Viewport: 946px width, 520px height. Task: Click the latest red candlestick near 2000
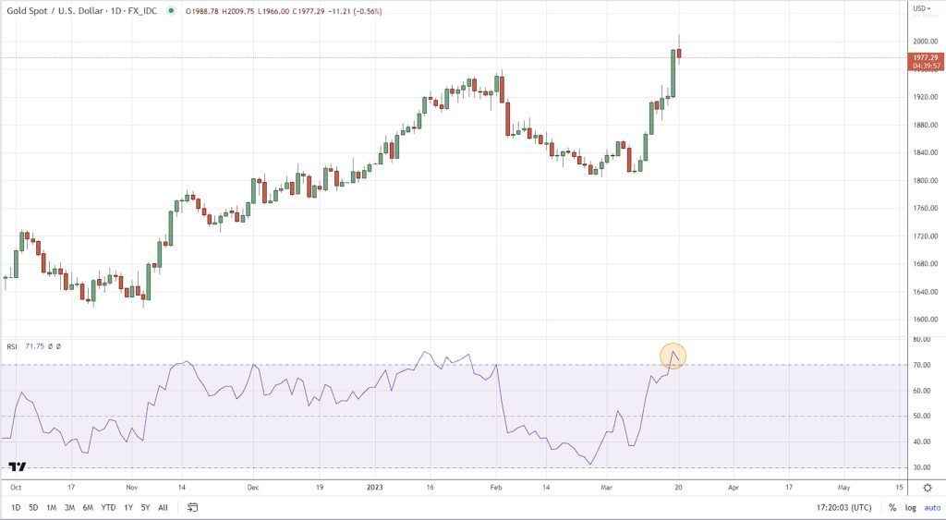pos(679,52)
